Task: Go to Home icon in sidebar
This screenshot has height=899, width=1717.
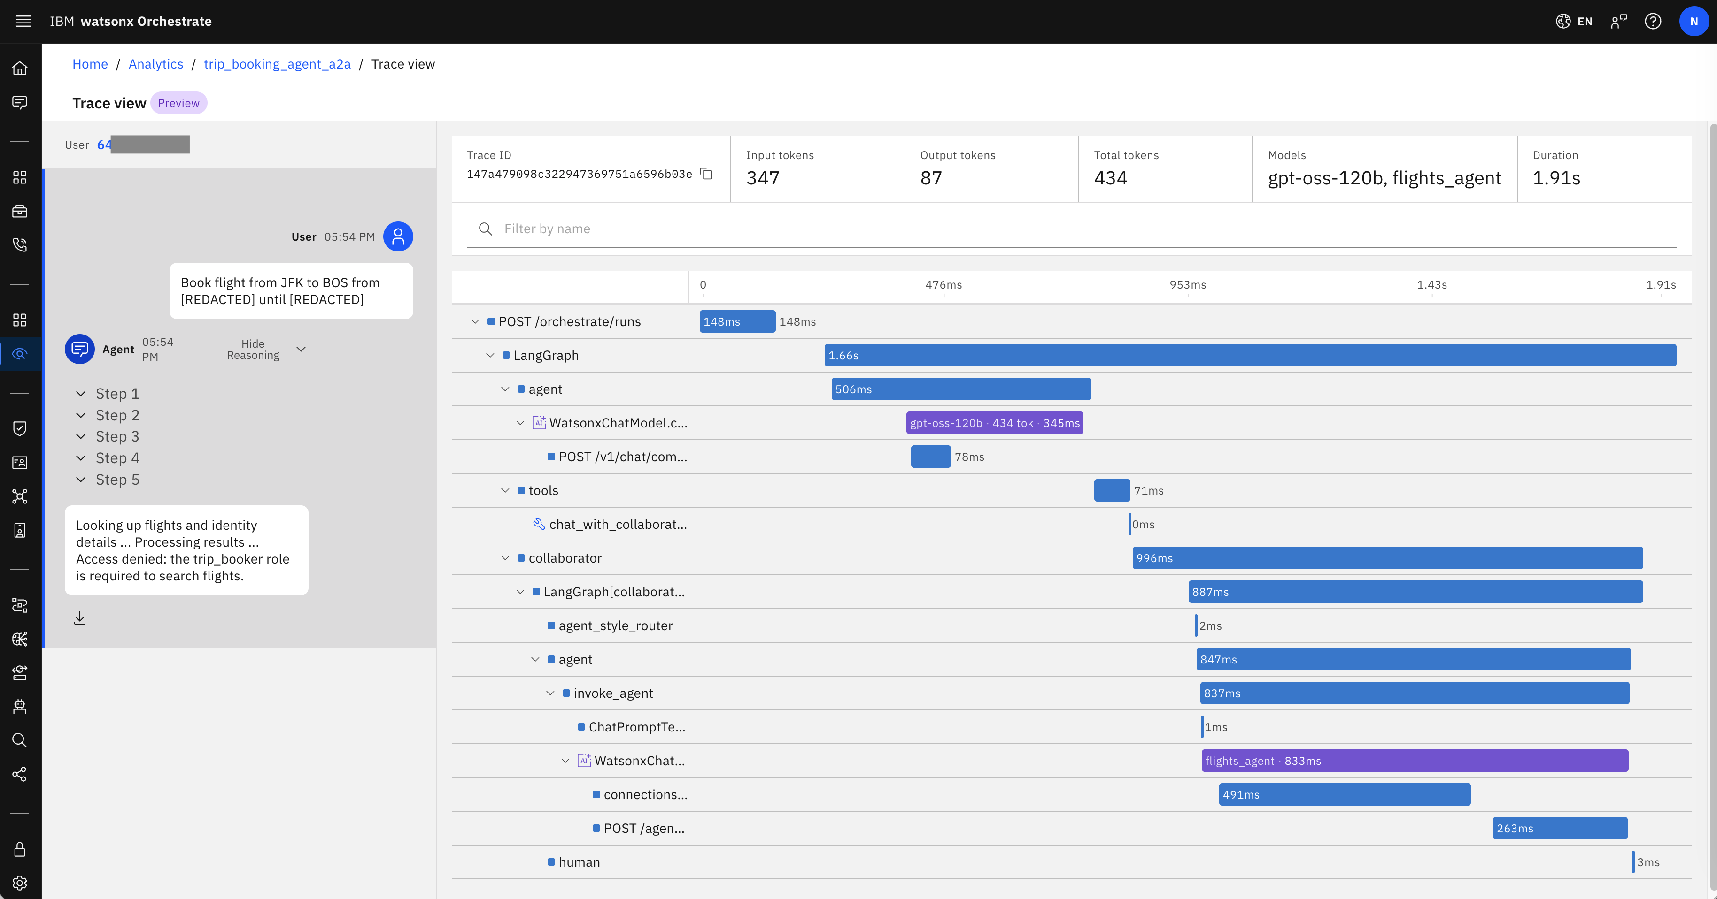Action: coord(20,68)
